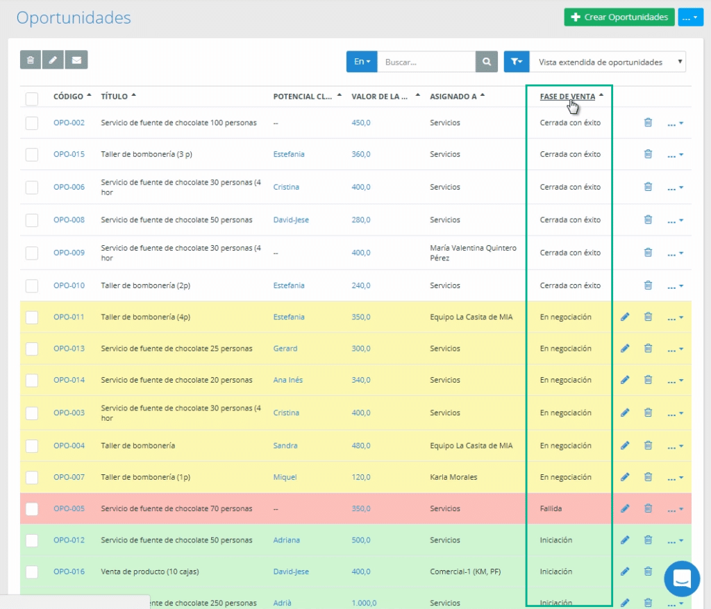This screenshot has height=609, width=711.
Task: Delete opportunity OPO-010 with trash icon
Action: coord(648,285)
